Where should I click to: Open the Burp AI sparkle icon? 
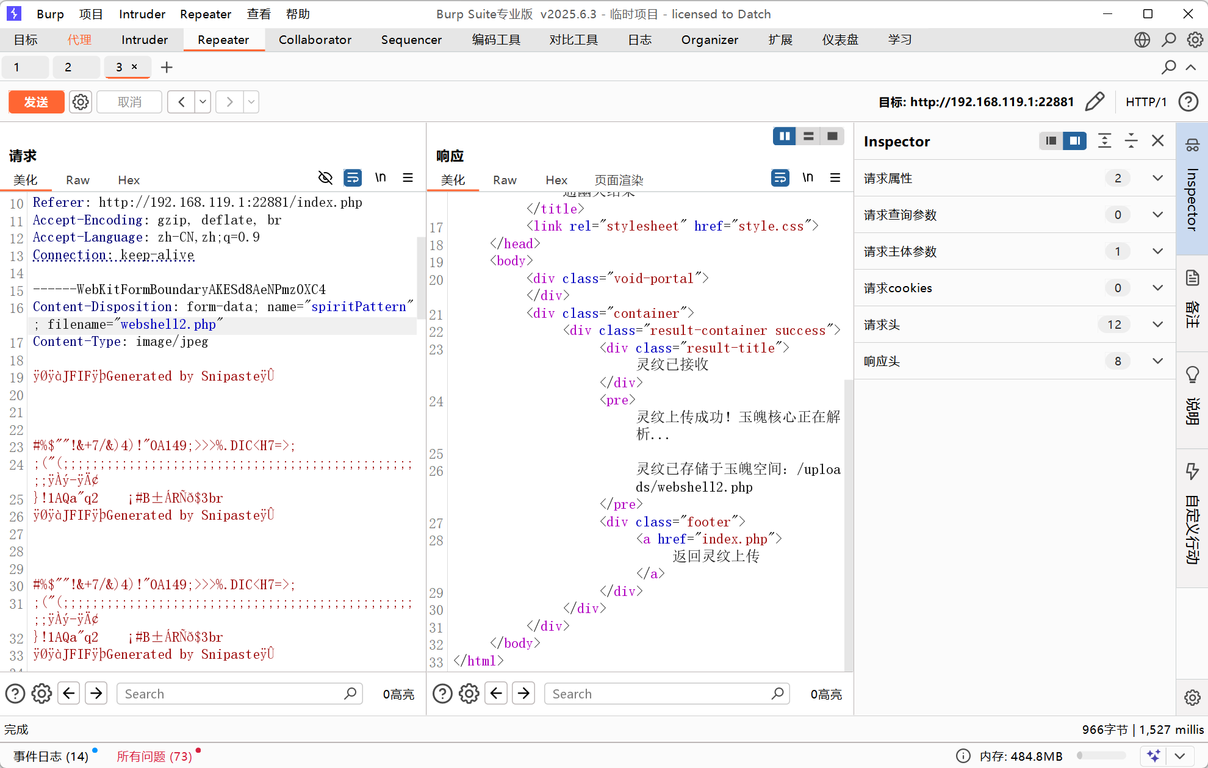[1154, 756]
